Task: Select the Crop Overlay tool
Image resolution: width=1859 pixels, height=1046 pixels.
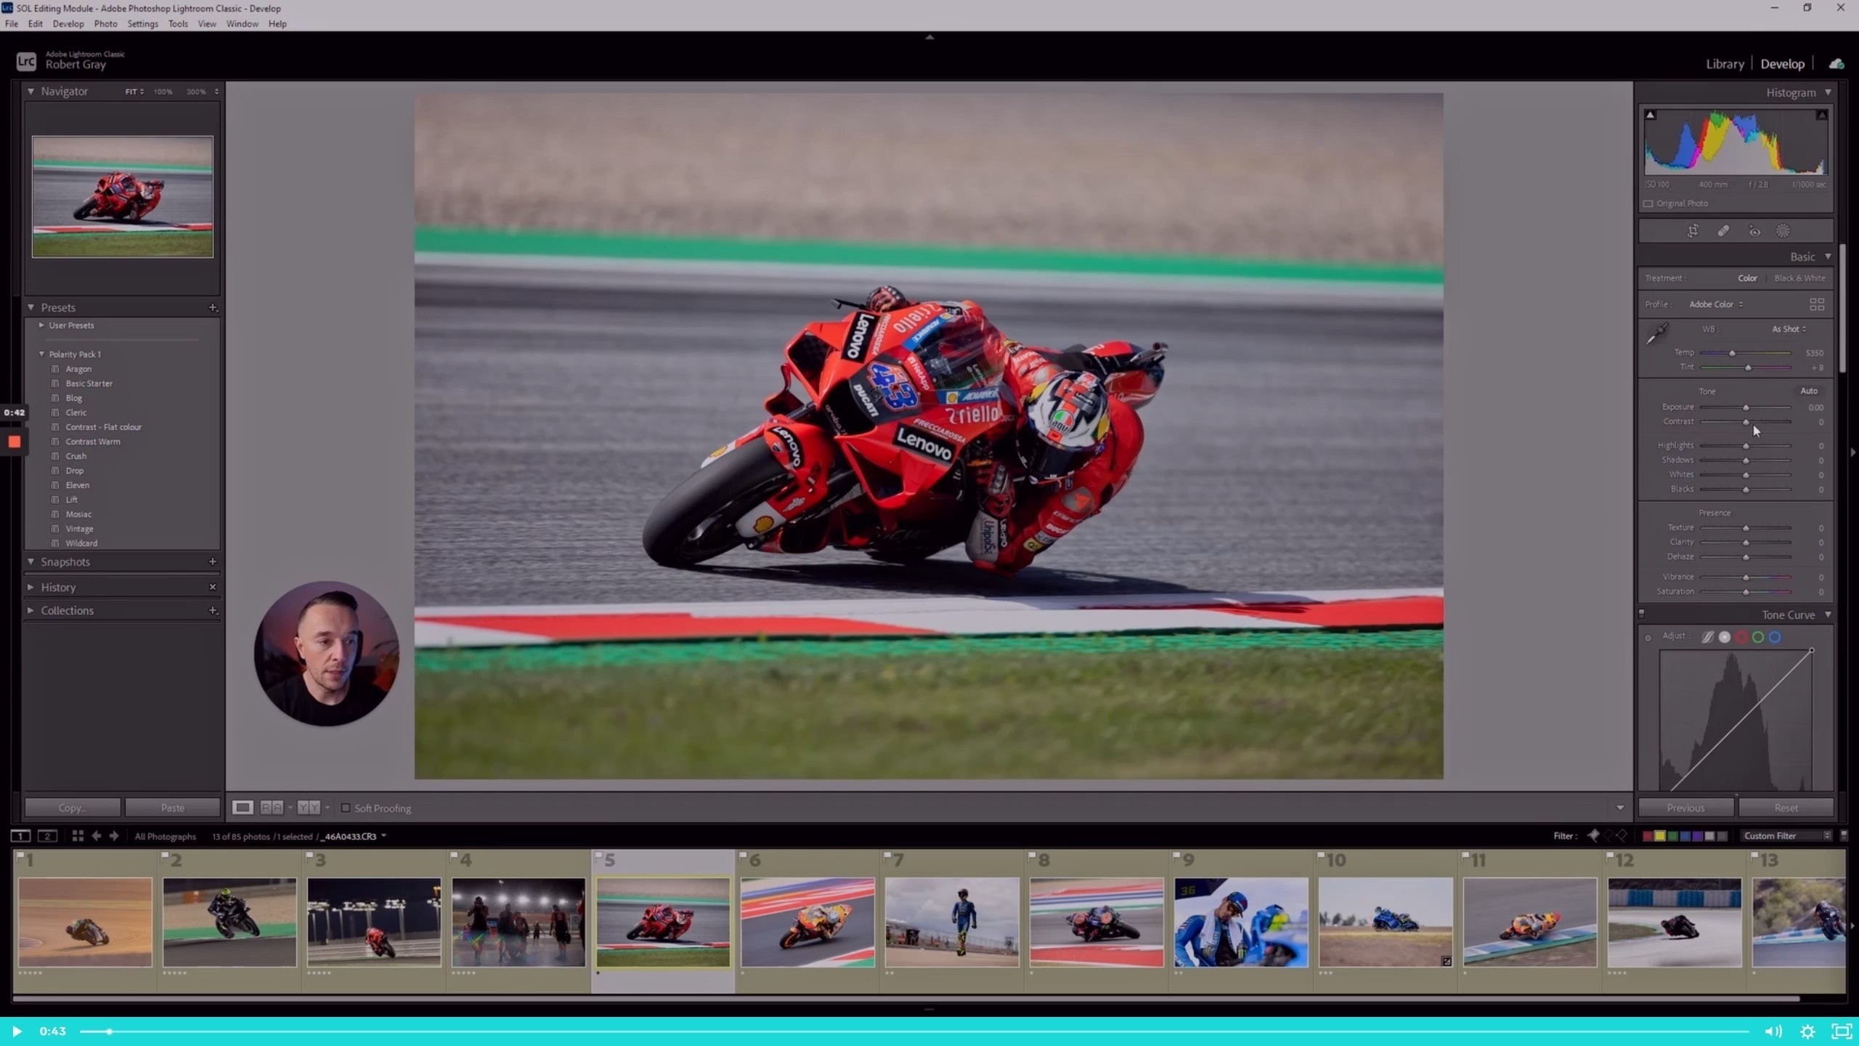Action: tap(1693, 231)
